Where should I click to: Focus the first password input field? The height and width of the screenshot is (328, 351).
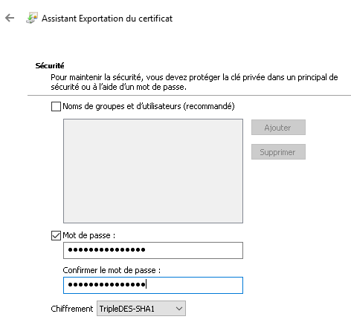[x=153, y=250]
